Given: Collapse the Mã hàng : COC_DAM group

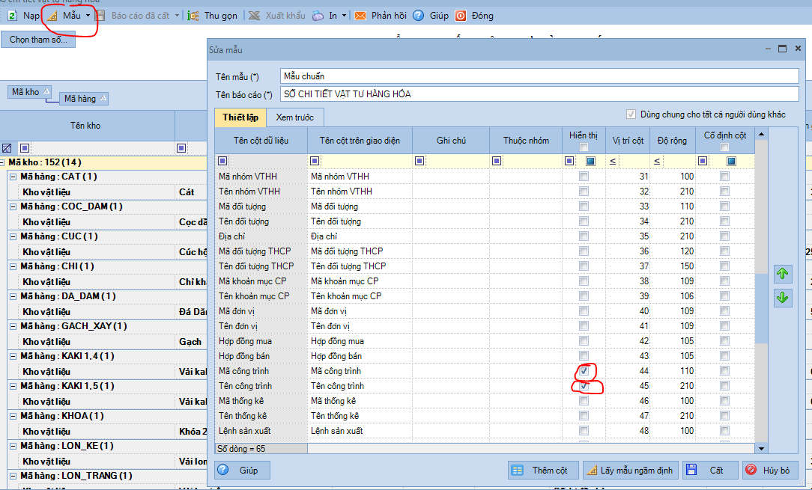Looking at the screenshot, I should [13, 206].
